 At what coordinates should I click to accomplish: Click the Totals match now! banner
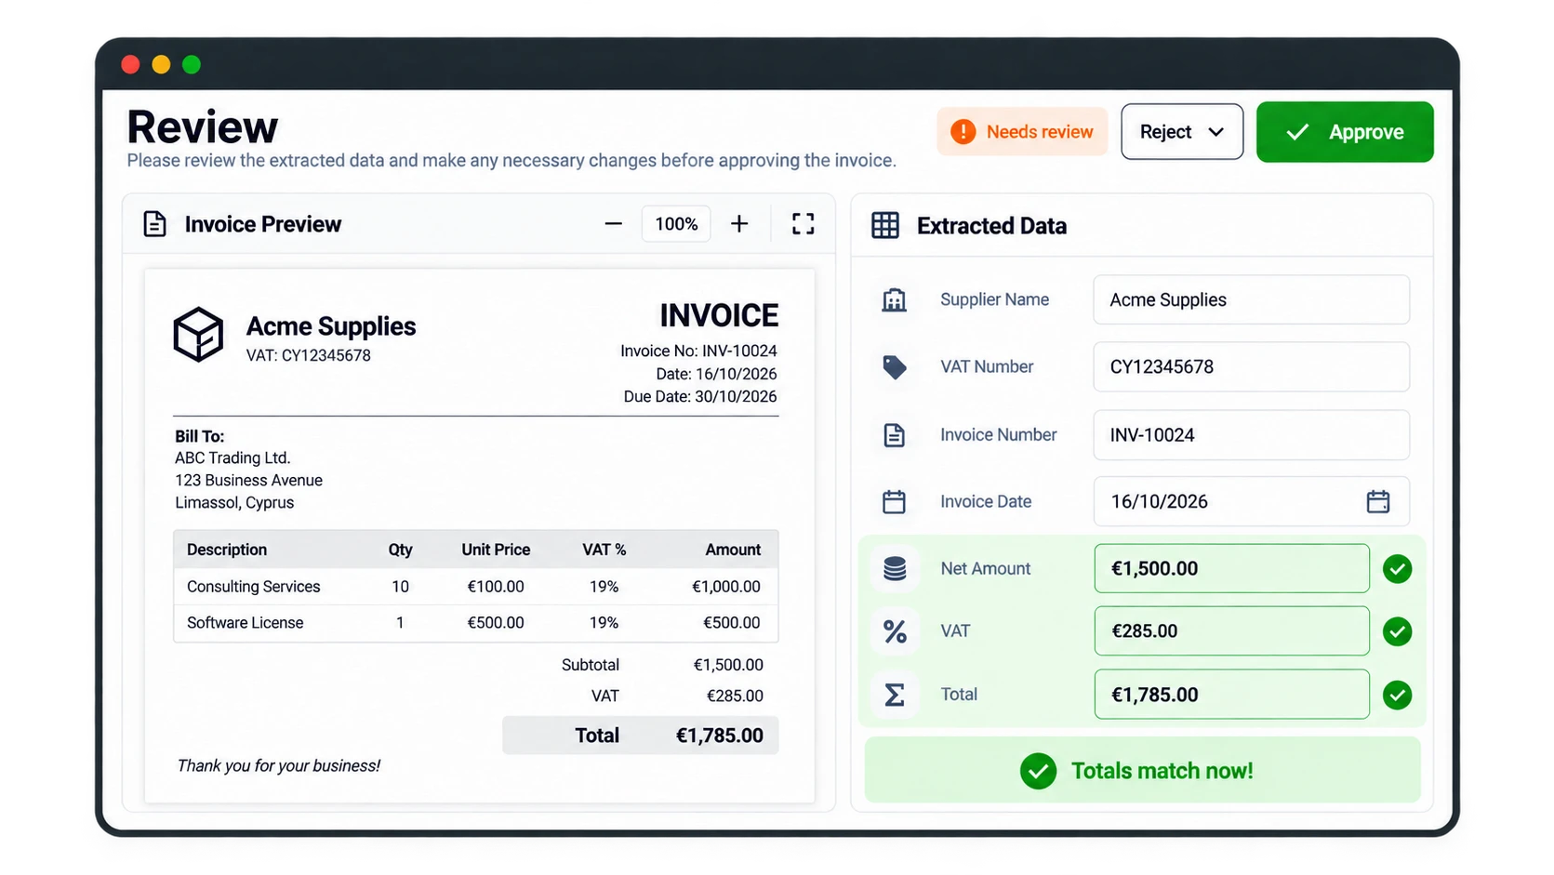(1142, 770)
